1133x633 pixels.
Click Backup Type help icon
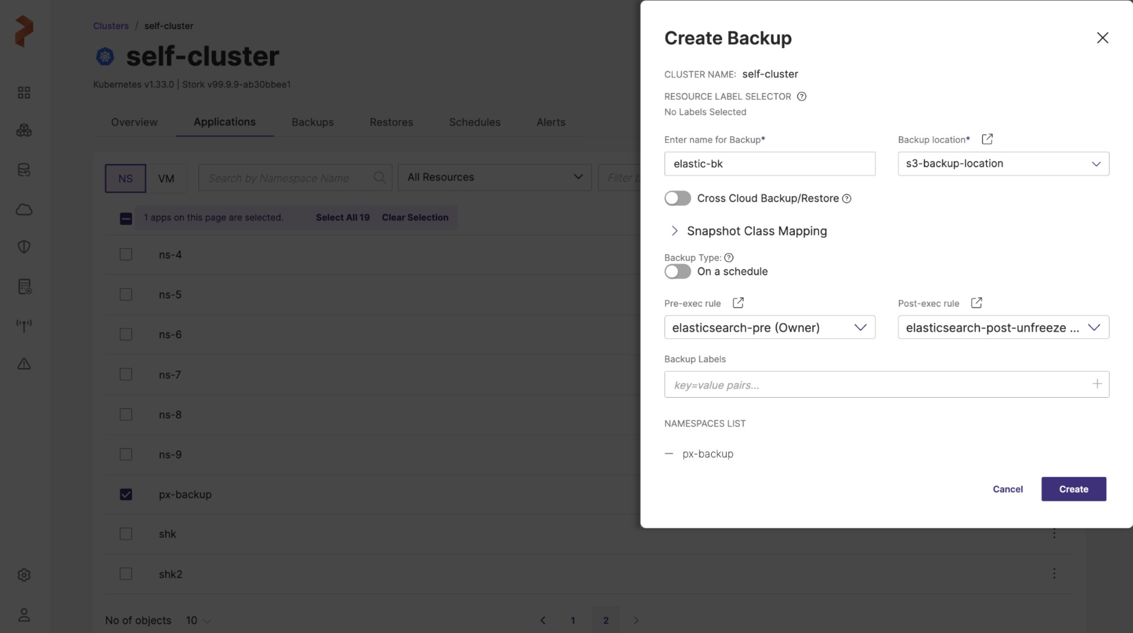[729, 258]
